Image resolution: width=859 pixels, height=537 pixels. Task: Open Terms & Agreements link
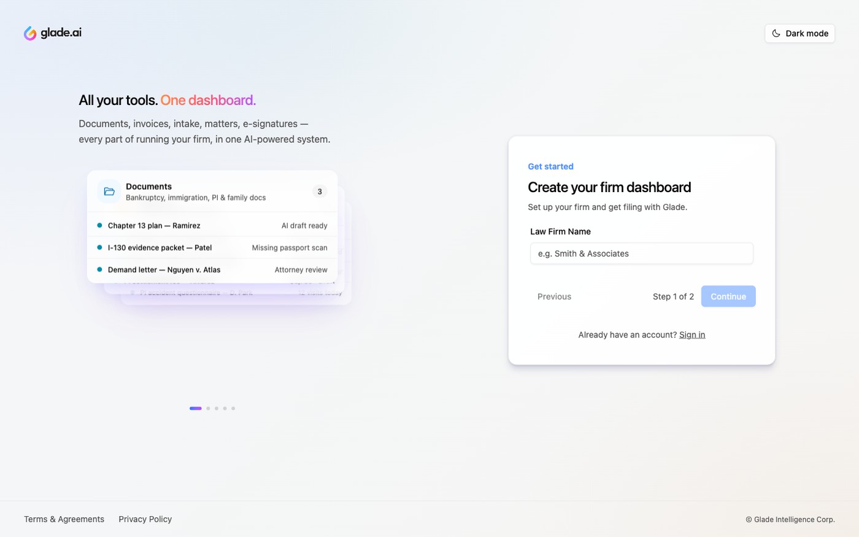point(64,519)
